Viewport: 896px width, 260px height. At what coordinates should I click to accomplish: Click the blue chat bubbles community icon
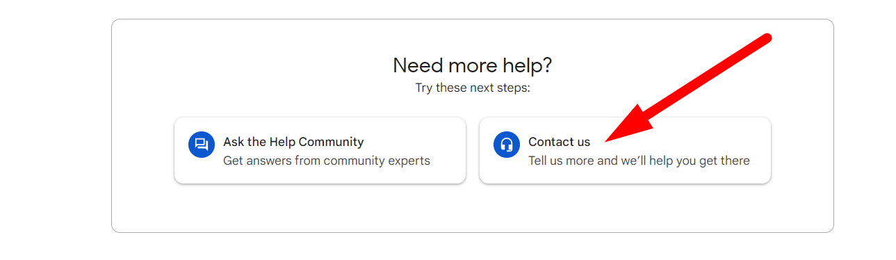[202, 145]
